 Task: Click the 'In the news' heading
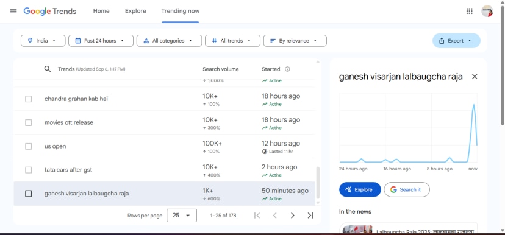(355, 211)
